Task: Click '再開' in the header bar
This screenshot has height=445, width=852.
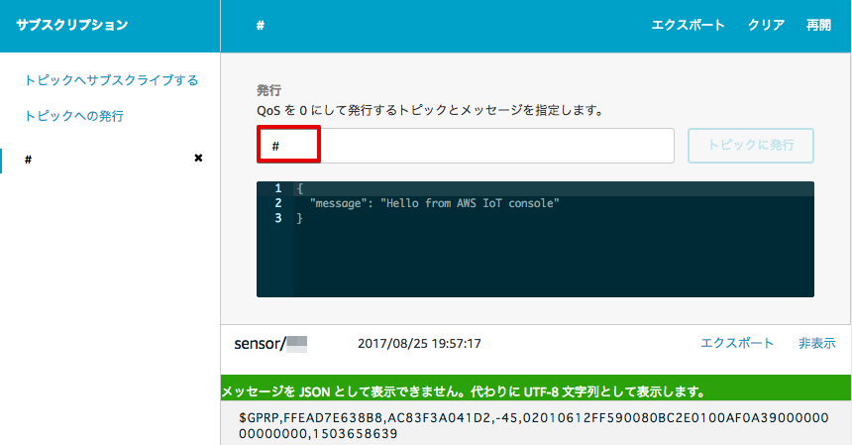Action: pyautogui.click(x=818, y=25)
